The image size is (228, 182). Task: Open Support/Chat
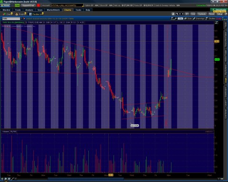pyautogui.click(x=28, y=5)
